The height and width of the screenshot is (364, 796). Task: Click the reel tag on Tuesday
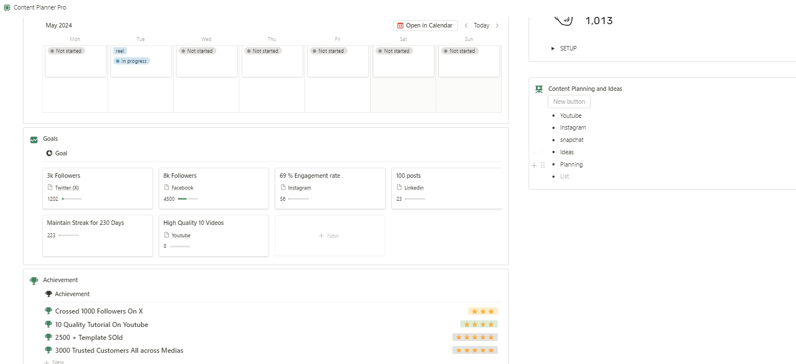119,50
